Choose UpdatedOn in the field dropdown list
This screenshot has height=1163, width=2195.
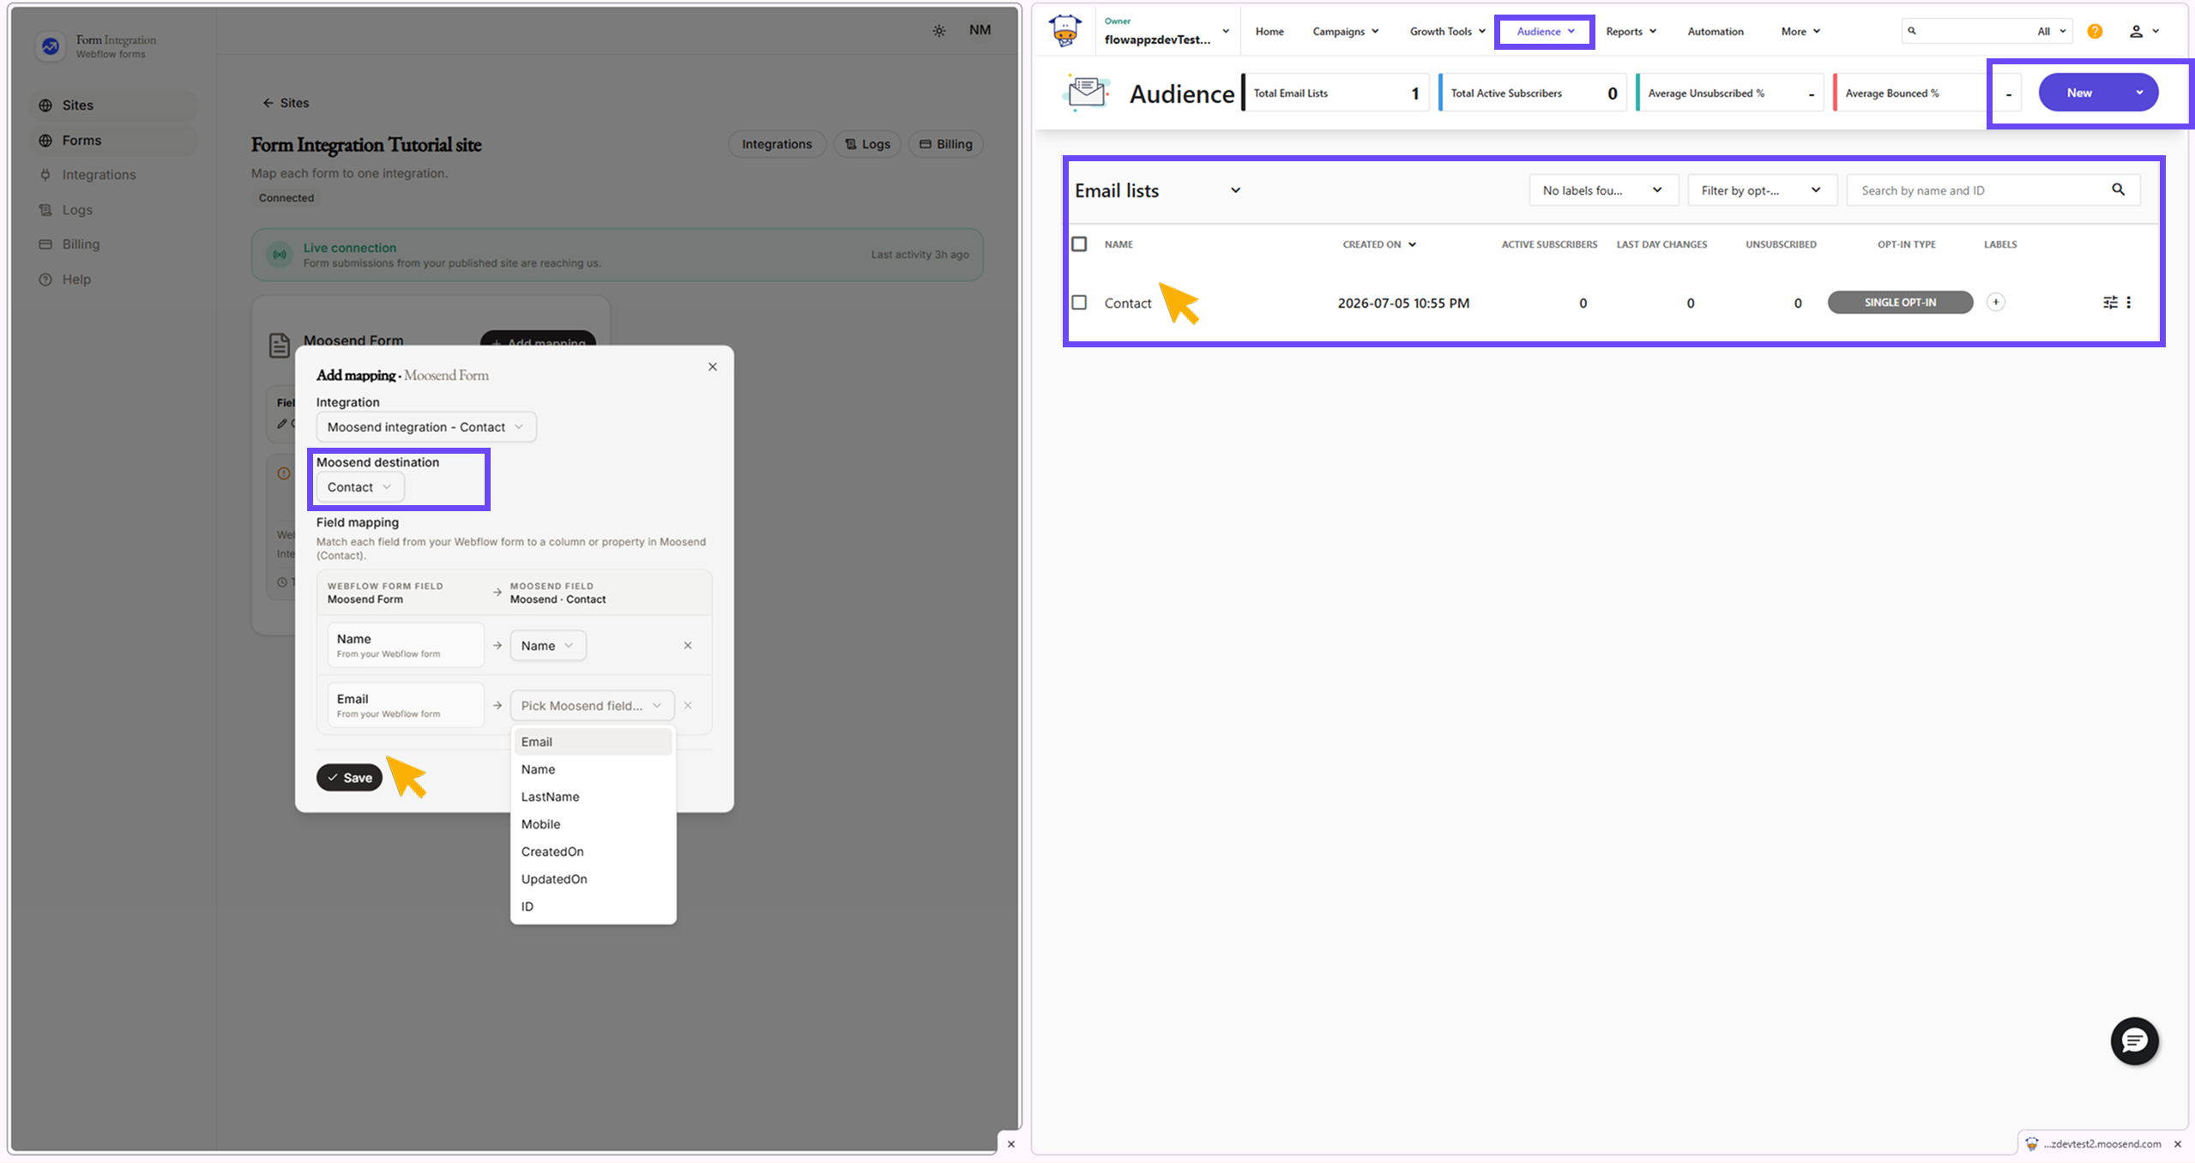[592, 879]
